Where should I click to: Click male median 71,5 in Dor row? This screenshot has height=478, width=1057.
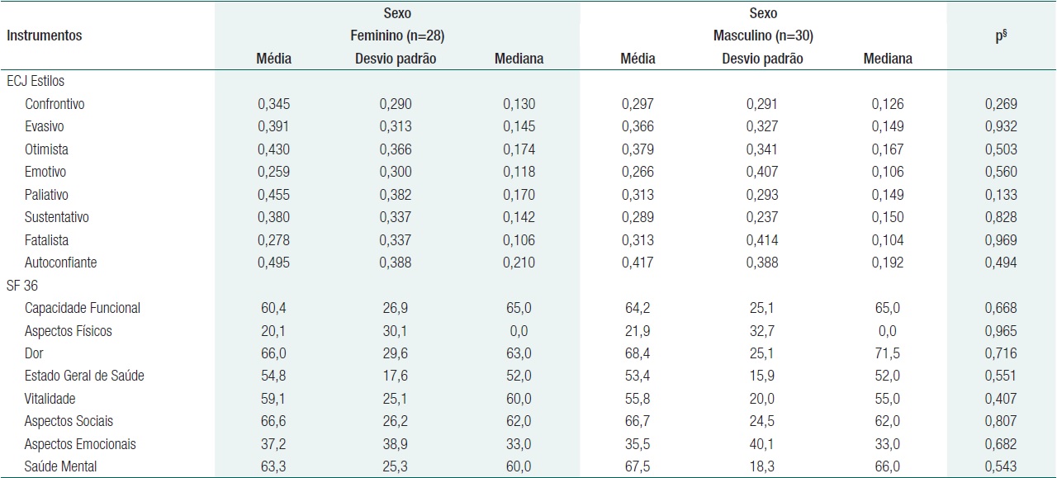[888, 353]
